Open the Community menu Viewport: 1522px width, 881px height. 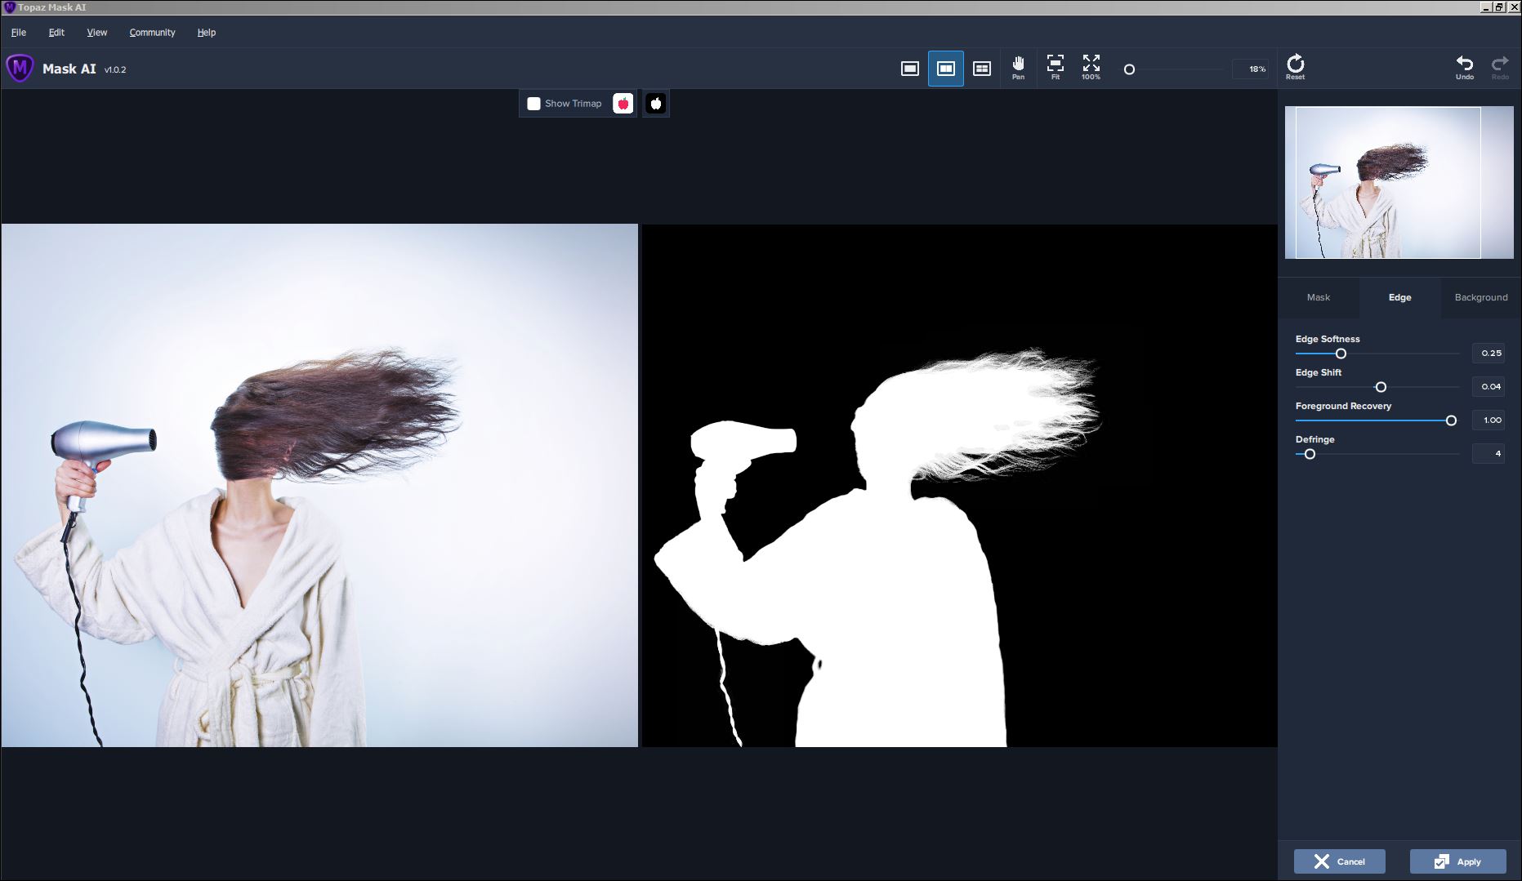(x=152, y=33)
